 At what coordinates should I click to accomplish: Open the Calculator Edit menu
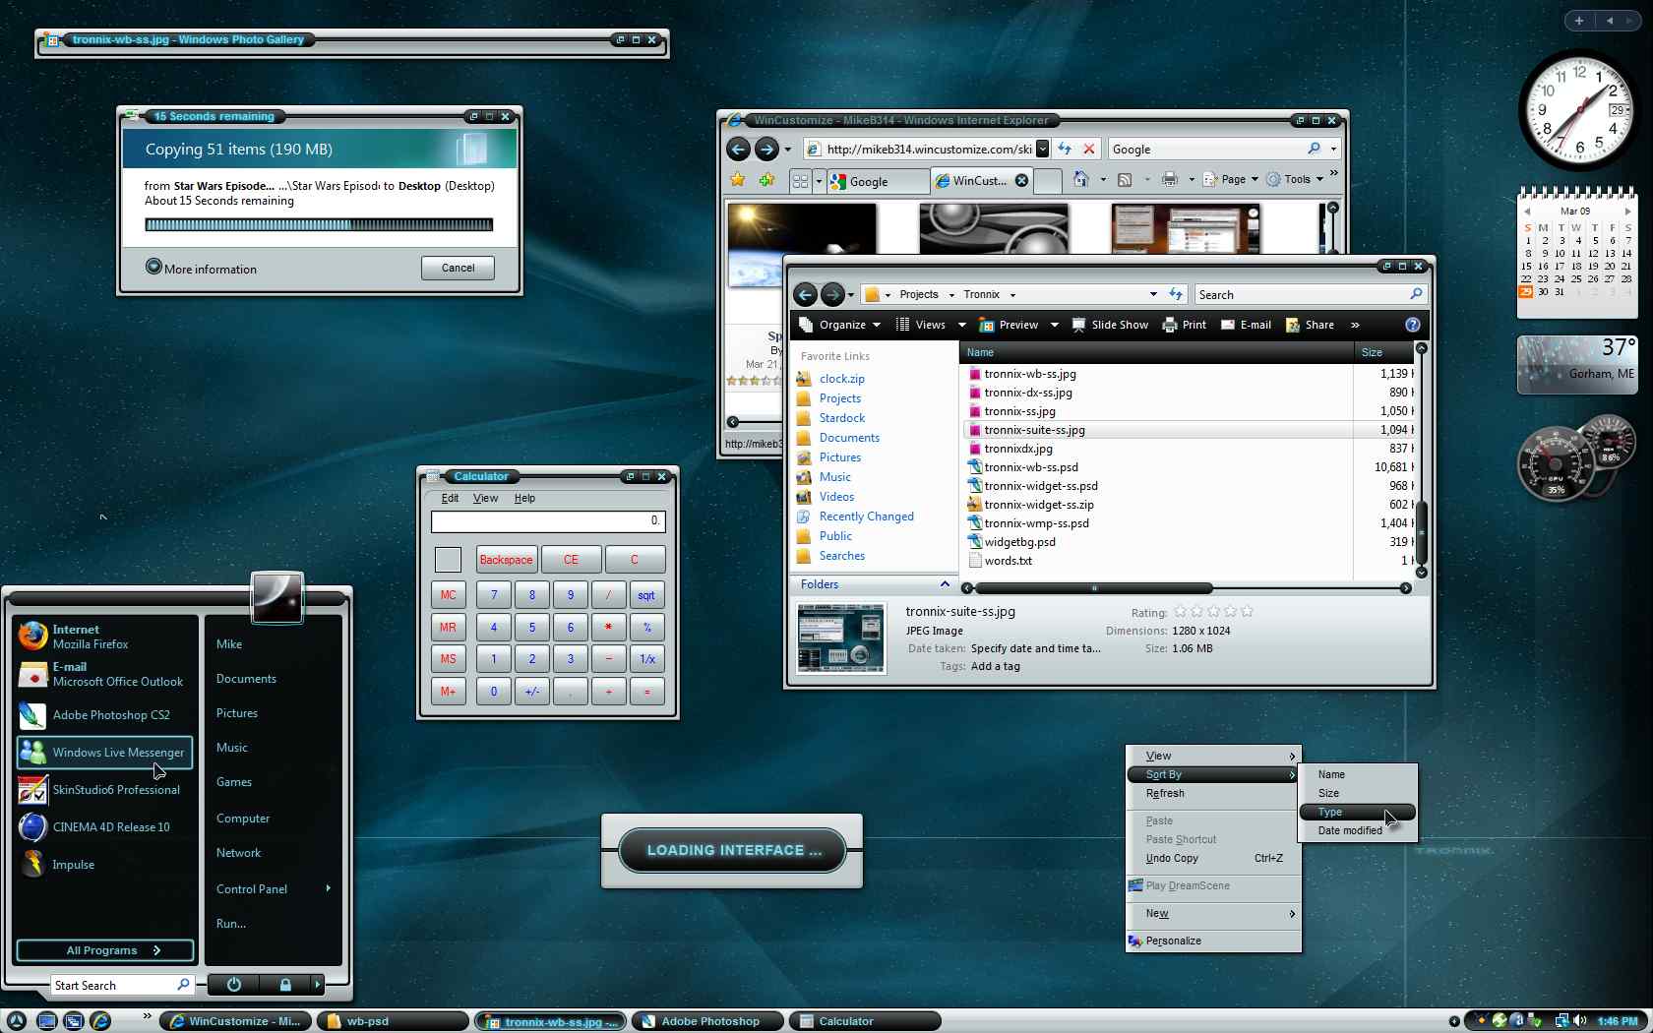[450, 498]
